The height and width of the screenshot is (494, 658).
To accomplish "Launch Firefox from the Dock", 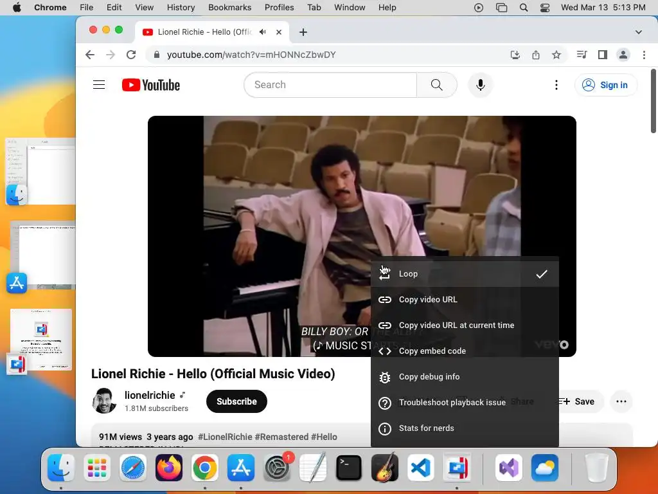I will tap(169, 467).
